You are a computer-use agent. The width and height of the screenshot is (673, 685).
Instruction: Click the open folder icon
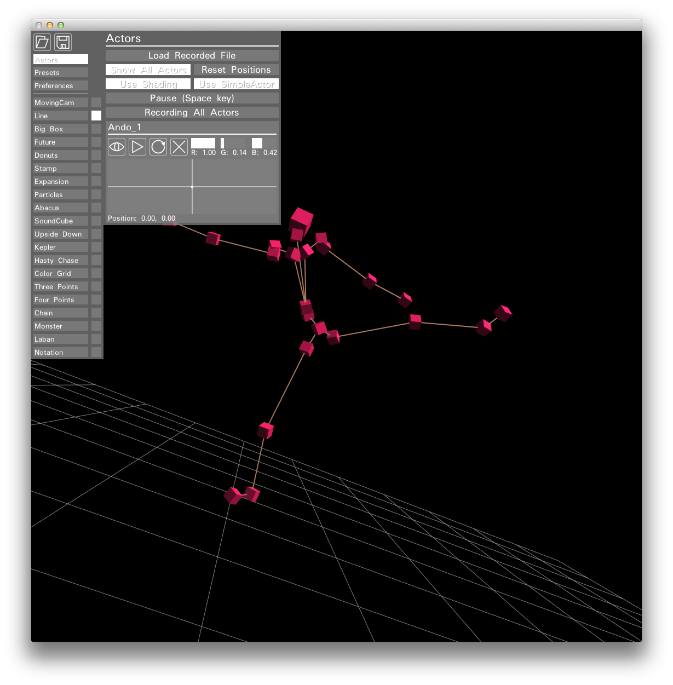(x=42, y=42)
